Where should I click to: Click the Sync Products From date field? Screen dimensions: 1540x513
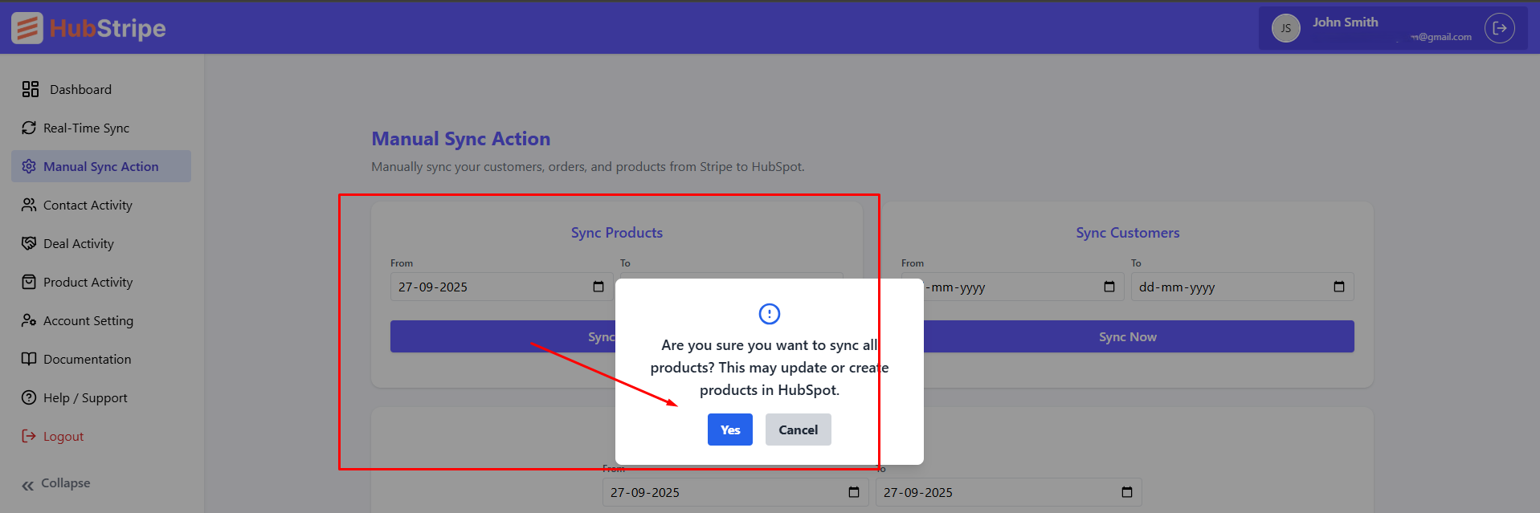(x=501, y=287)
